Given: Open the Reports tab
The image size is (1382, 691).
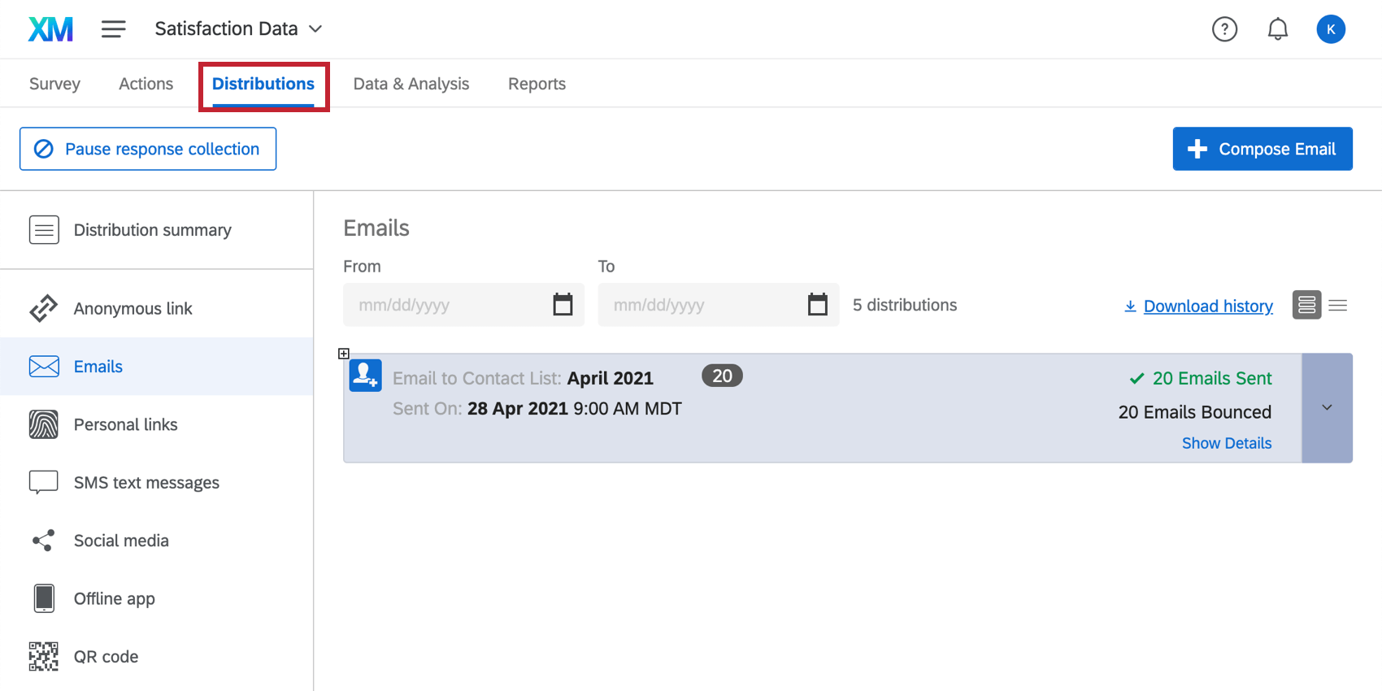Looking at the screenshot, I should [537, 84].
